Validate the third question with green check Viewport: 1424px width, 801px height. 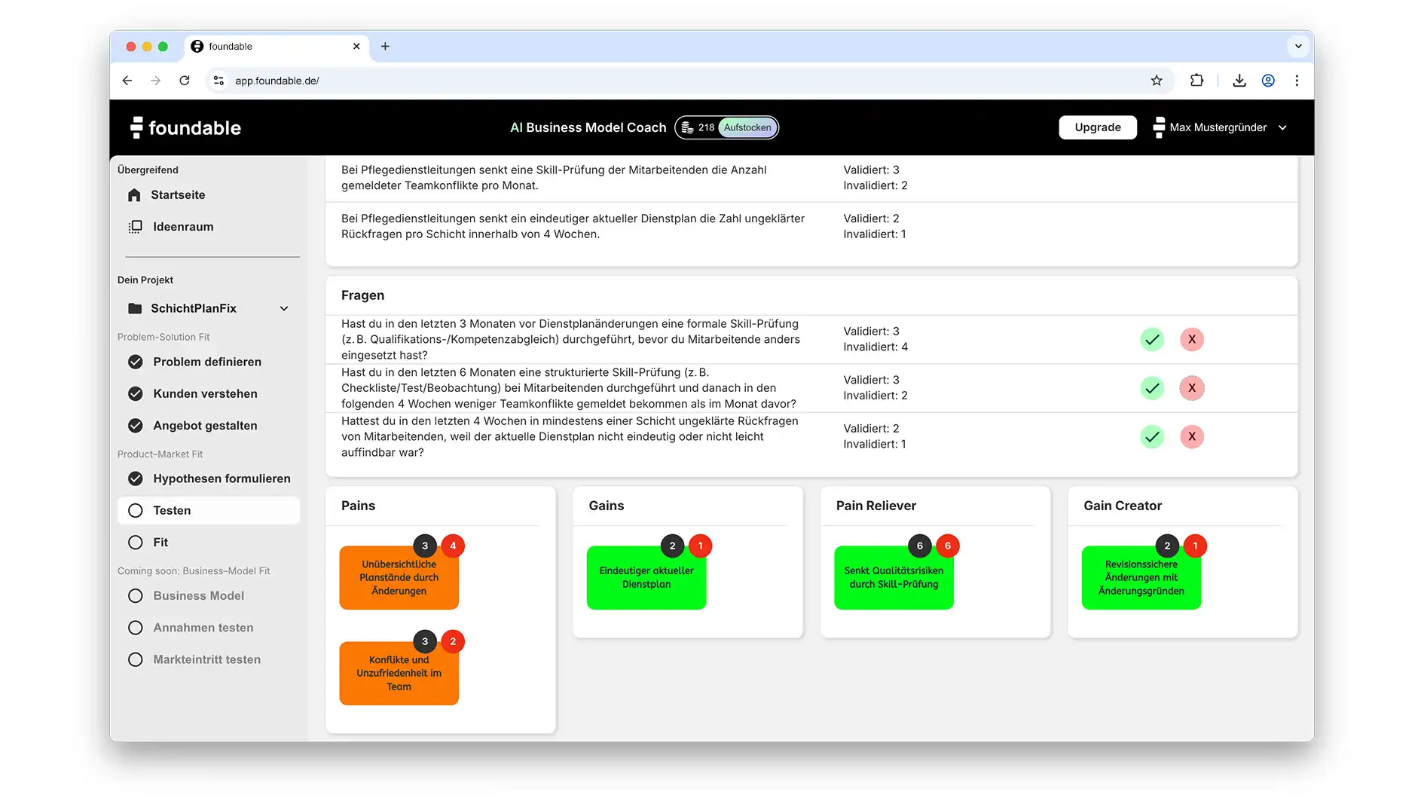pyautogui.click(x=1151, y=437)
